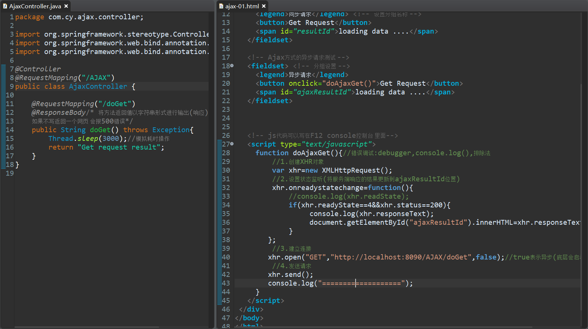
Task: Click the horizontal scrollbar of the ajax-01.html editor
Action: (384, 327)
